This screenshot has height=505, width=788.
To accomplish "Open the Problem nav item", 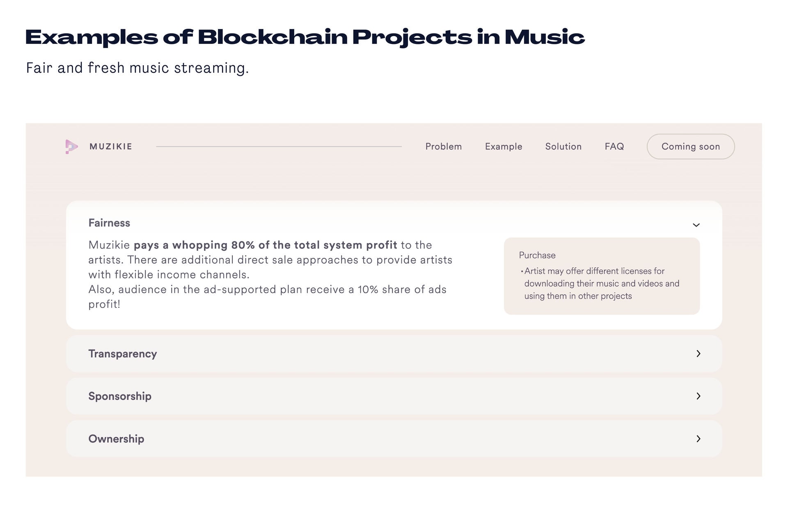I will tap(443, 147).
